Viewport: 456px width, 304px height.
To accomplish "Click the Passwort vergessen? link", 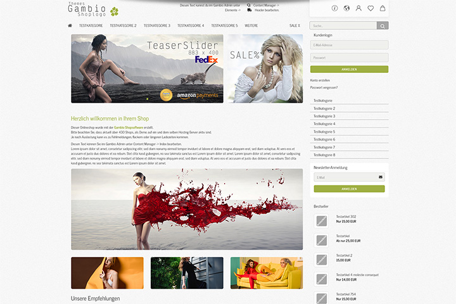I will pyautogui.click(x=324, y=87).
